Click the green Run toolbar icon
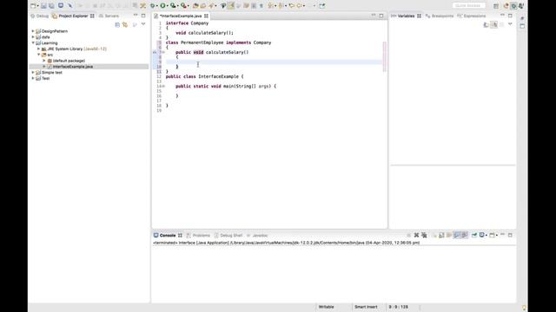The height and width of the screenshot is (312, 556). 162,6
